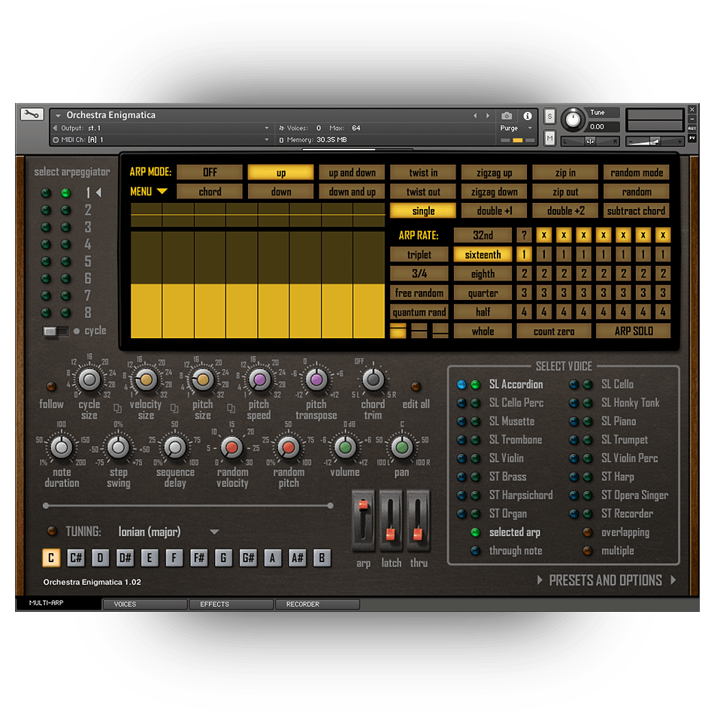Image resolution: width=714 pixels, height=714 pixels.
Task: Click the pitch speed knob
Action: 259,380
